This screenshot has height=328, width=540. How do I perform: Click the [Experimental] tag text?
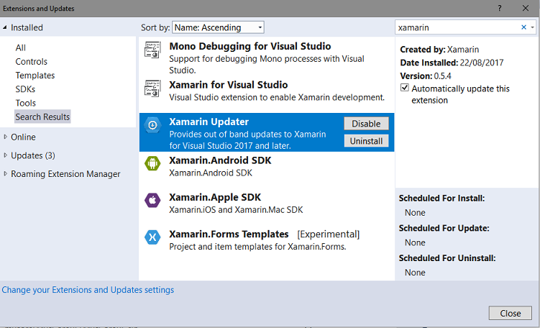328,234
